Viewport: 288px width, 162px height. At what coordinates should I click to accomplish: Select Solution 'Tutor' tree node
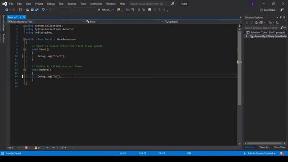(x=266, y=32)
